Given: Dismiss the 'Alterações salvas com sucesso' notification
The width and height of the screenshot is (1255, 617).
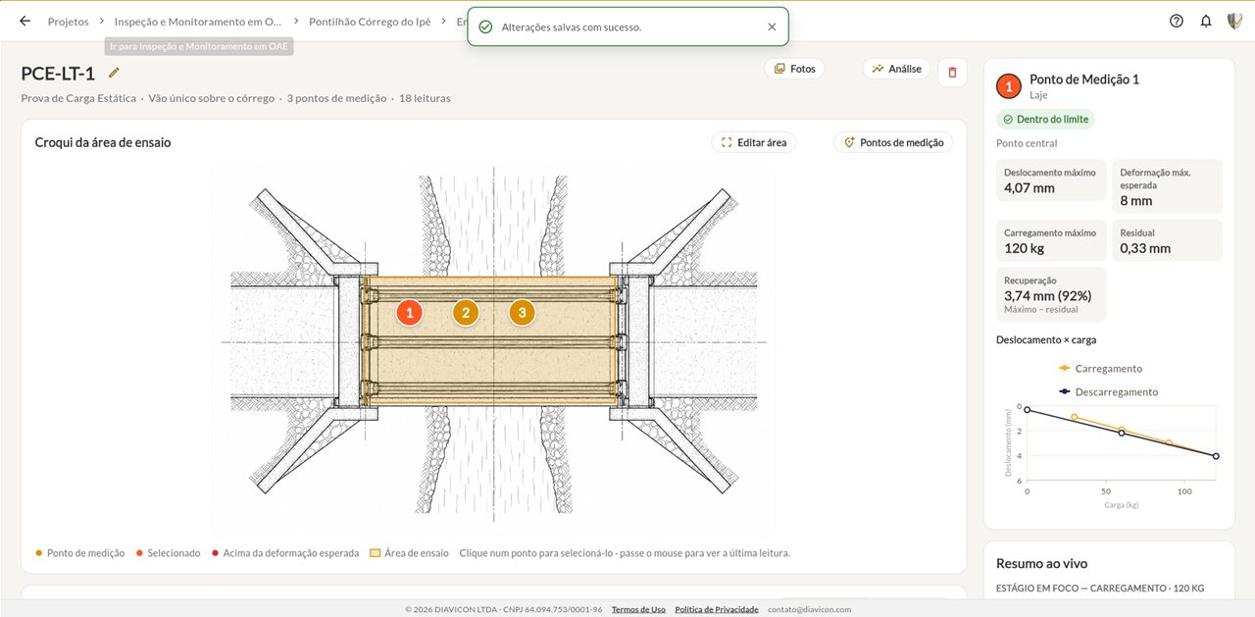Looking at the screenshot, I should [772, 27].
